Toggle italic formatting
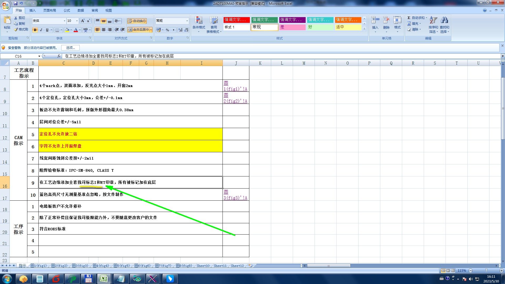The height and width of the screenshot is (284, 505). (x=41, y=30)
